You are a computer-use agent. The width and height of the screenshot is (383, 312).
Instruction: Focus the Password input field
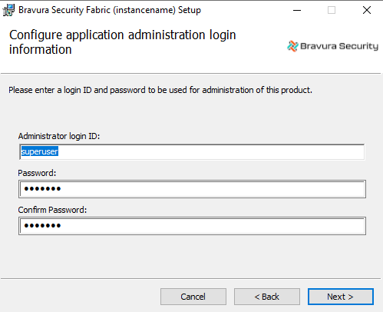click(x=192, y=189)
